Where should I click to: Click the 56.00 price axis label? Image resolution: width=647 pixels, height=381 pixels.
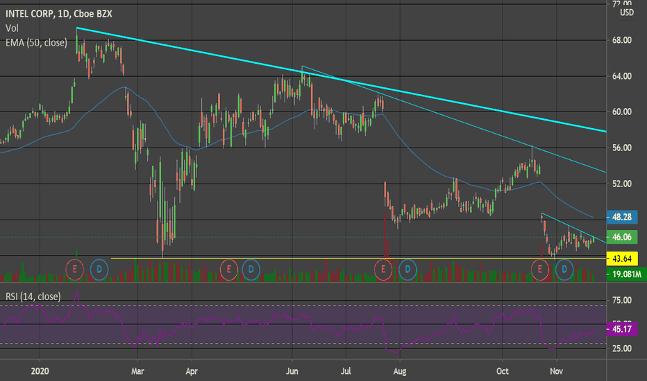[x=622, y=148]
